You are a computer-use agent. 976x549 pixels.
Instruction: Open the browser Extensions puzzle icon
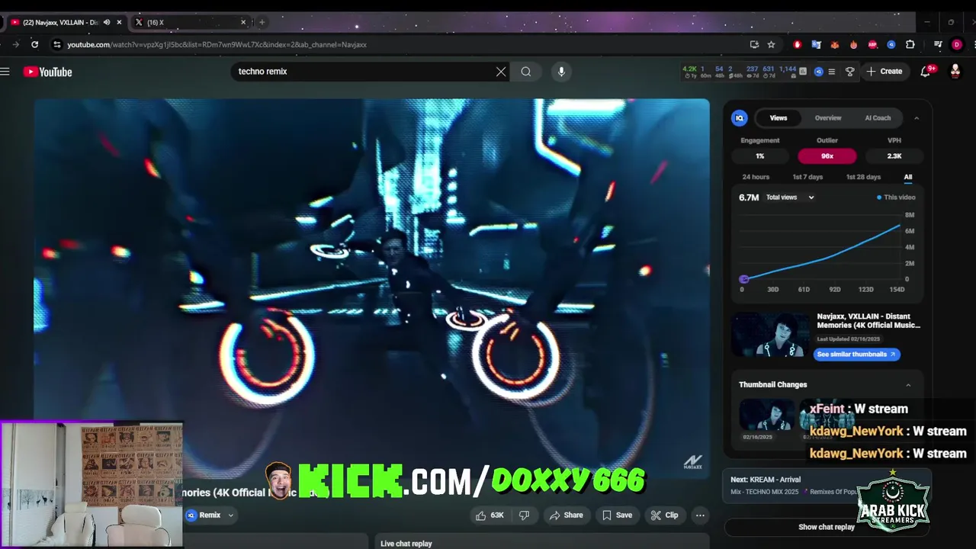coord(910,44)
